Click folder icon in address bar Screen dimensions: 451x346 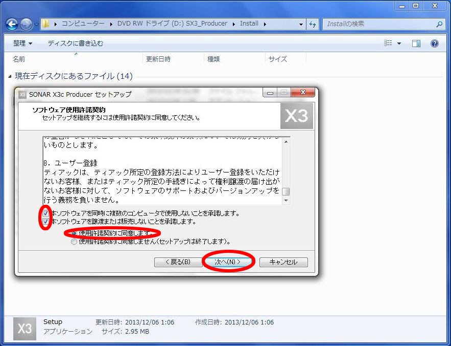coord(45,24)
